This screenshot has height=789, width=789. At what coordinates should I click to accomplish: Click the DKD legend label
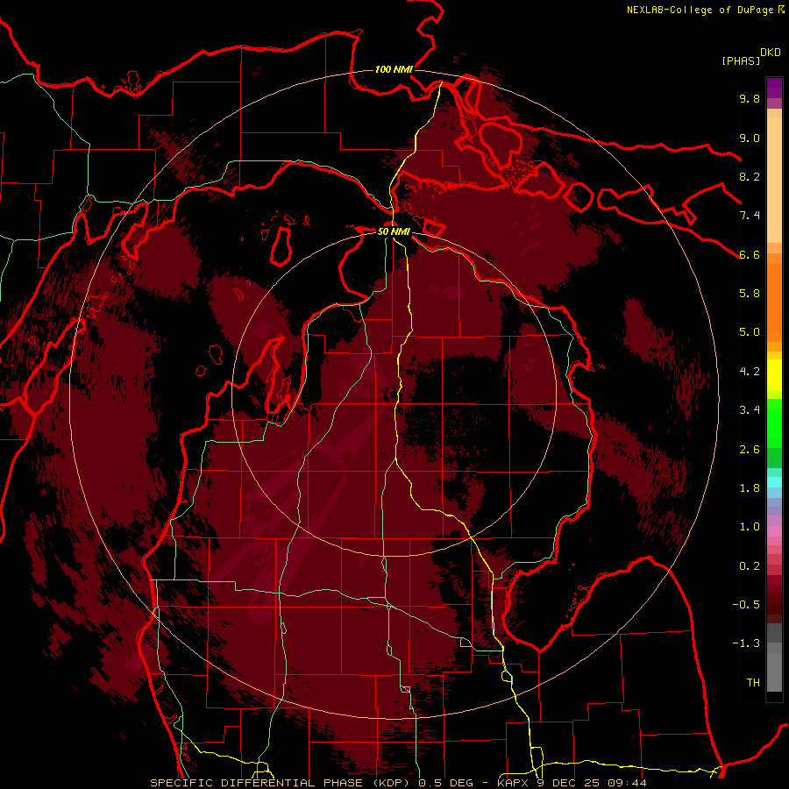[x=771, y=53]
